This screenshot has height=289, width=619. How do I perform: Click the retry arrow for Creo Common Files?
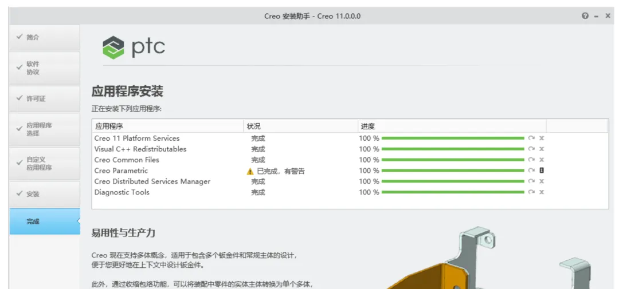tap(531, 160)
